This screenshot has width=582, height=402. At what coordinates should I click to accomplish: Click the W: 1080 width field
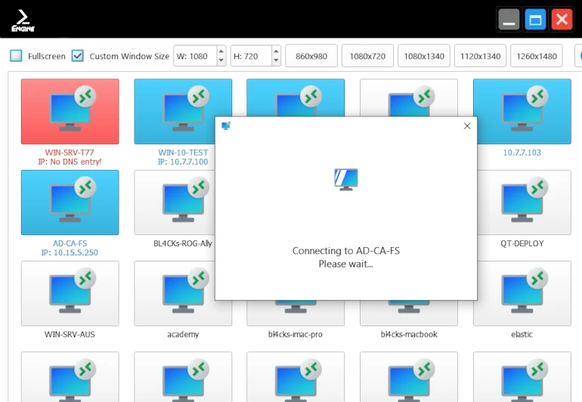tap(195, 56)
